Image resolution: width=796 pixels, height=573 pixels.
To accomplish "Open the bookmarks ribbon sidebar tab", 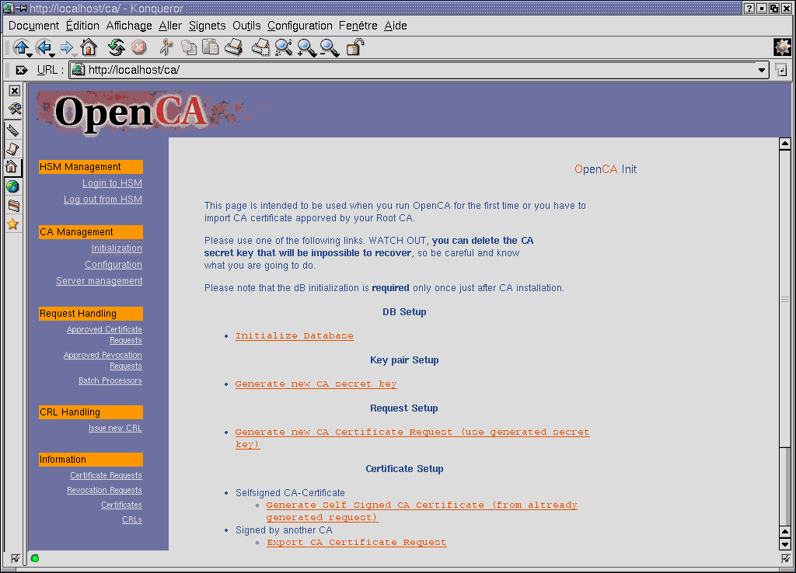I will 12,130.
